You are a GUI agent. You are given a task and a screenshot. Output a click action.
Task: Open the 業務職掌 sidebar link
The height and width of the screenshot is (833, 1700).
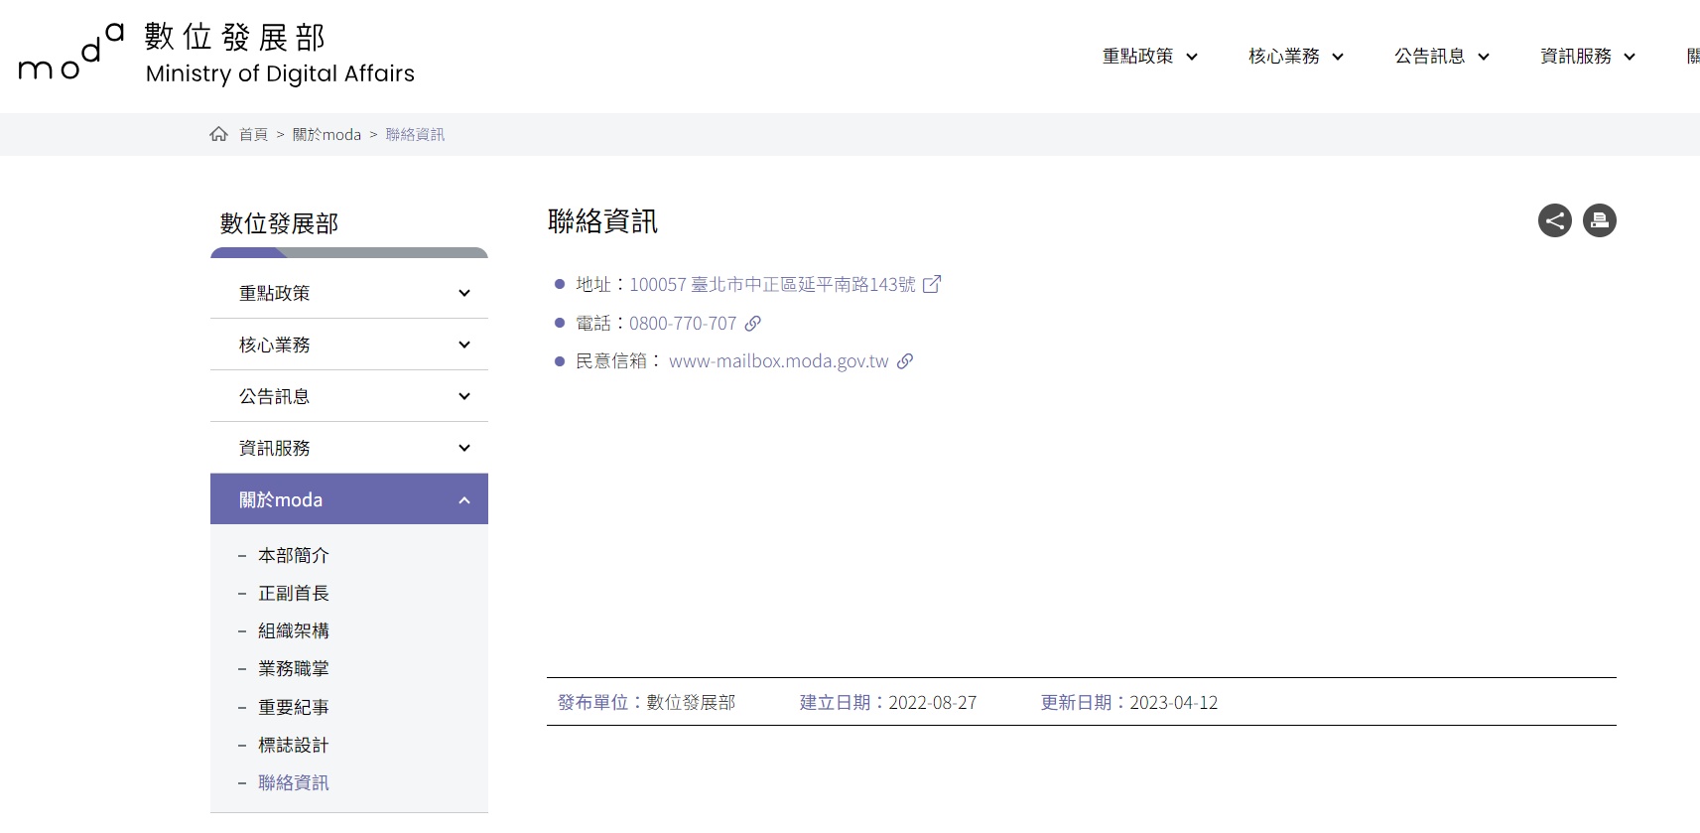click(294, 669)
